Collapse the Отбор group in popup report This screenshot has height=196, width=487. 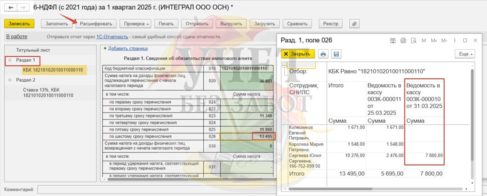pyautogui.click(x=284, y=65)
